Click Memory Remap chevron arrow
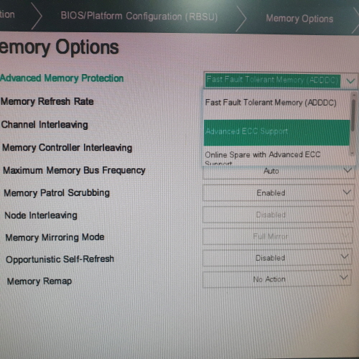The image size is (359, 359). (x=344, y=277)
